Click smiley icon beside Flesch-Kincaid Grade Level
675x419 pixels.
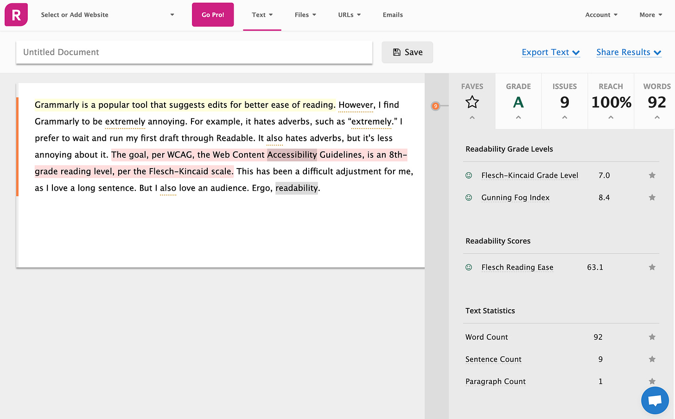click(469, 175)
